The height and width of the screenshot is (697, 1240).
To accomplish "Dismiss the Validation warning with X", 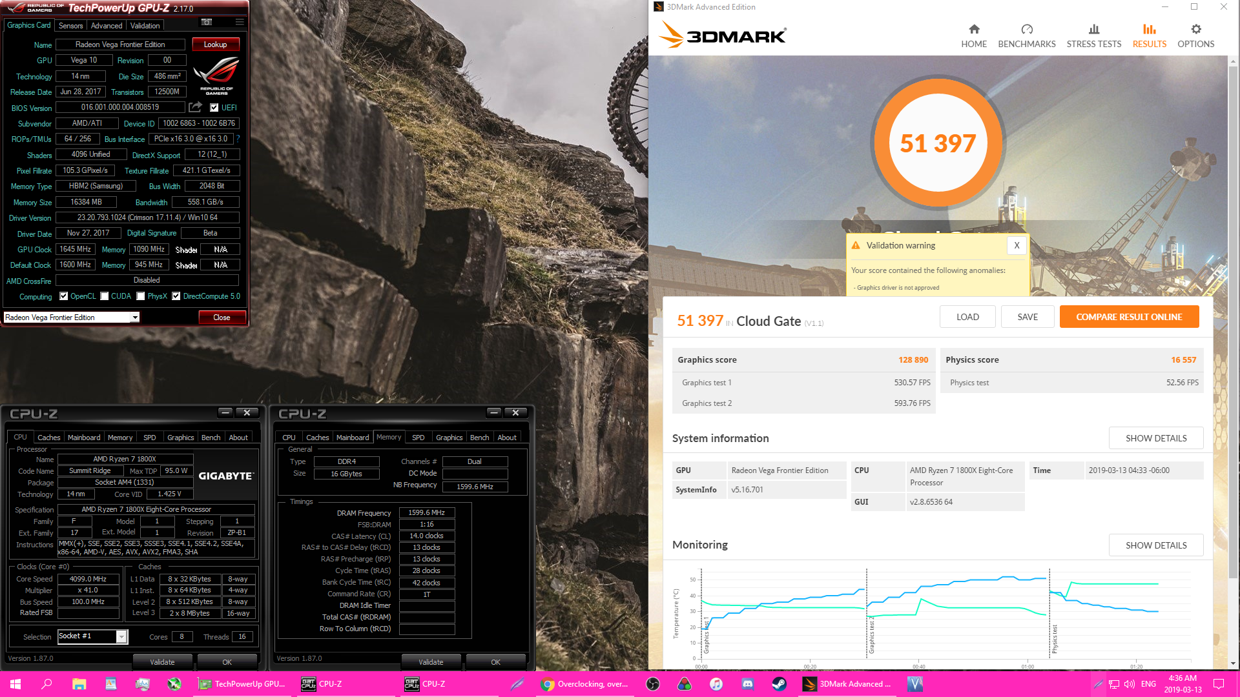I will click(x=1017, y=245).
